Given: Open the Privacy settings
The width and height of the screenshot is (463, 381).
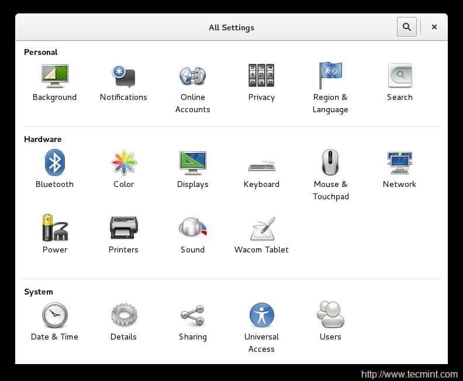Looking at the screenshot, I should click(x=261, y=77).
